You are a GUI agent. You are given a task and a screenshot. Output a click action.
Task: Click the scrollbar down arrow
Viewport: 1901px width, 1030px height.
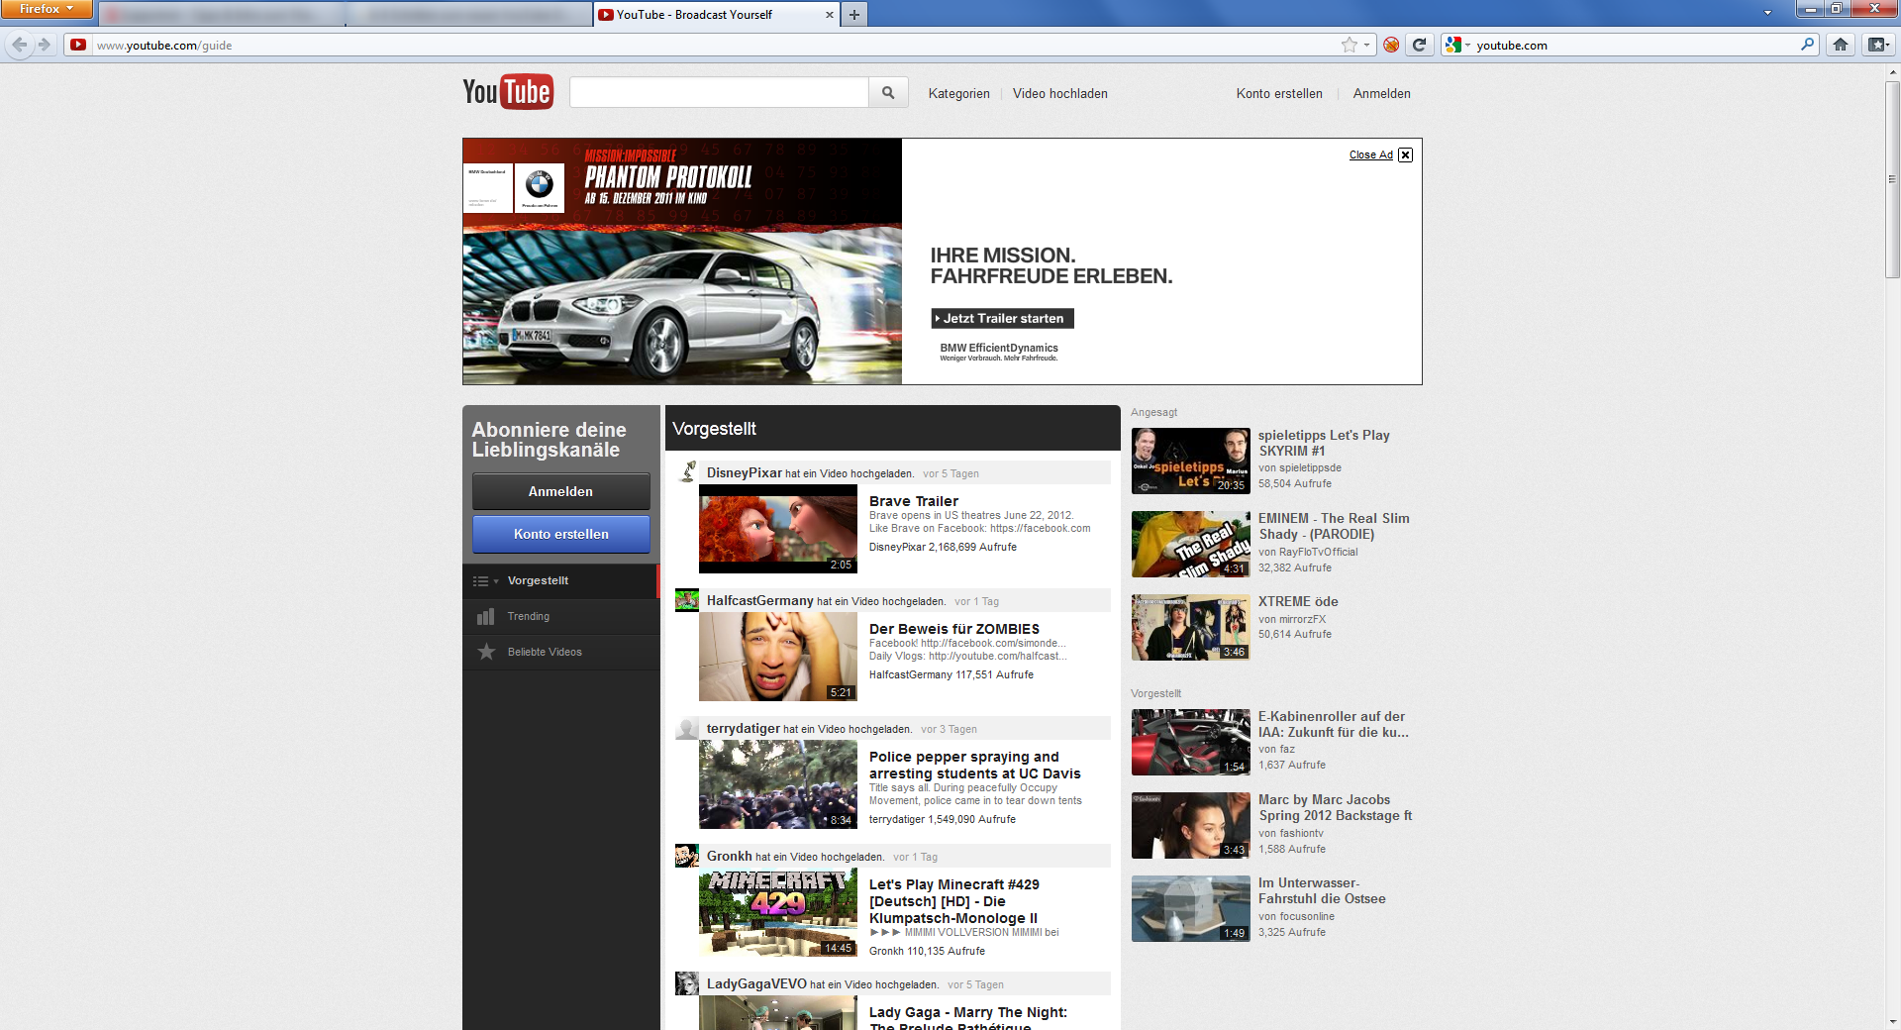click(x=1892, y=1021)
